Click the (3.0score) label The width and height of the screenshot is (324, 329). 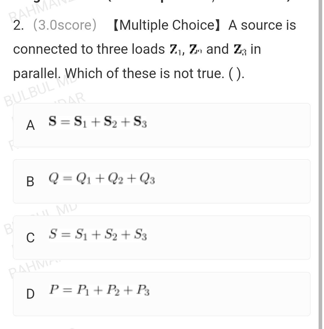point(66,25)
